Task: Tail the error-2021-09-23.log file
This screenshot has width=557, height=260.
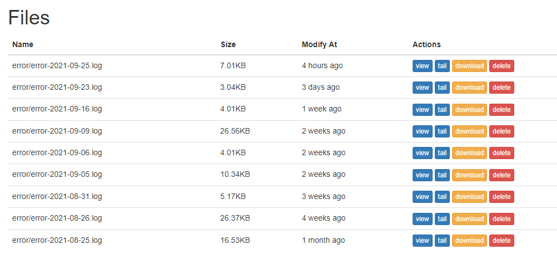Action: click(x=442, y=88)
